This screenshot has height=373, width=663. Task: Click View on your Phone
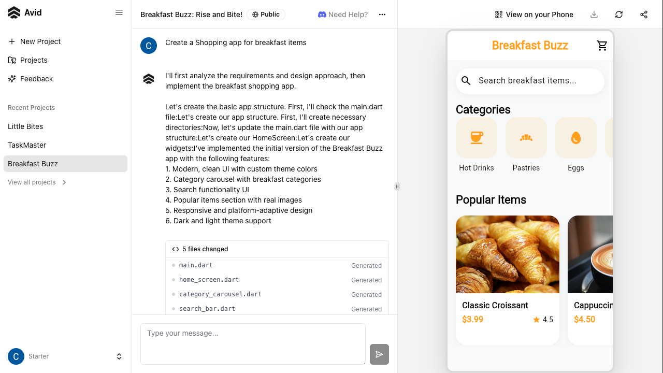click(x=534, y=15)
